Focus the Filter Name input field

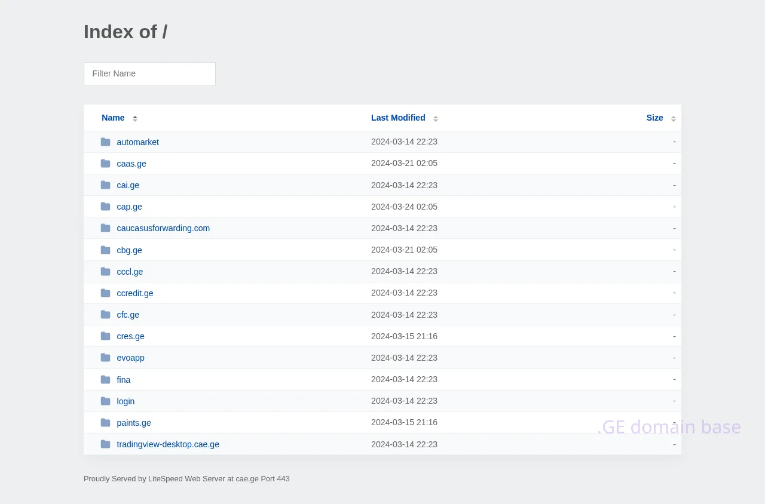pos(149,73)
